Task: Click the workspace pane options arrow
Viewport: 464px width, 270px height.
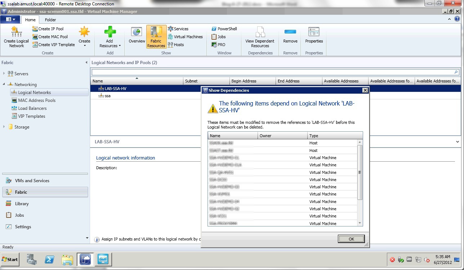Action: point(87,238)
